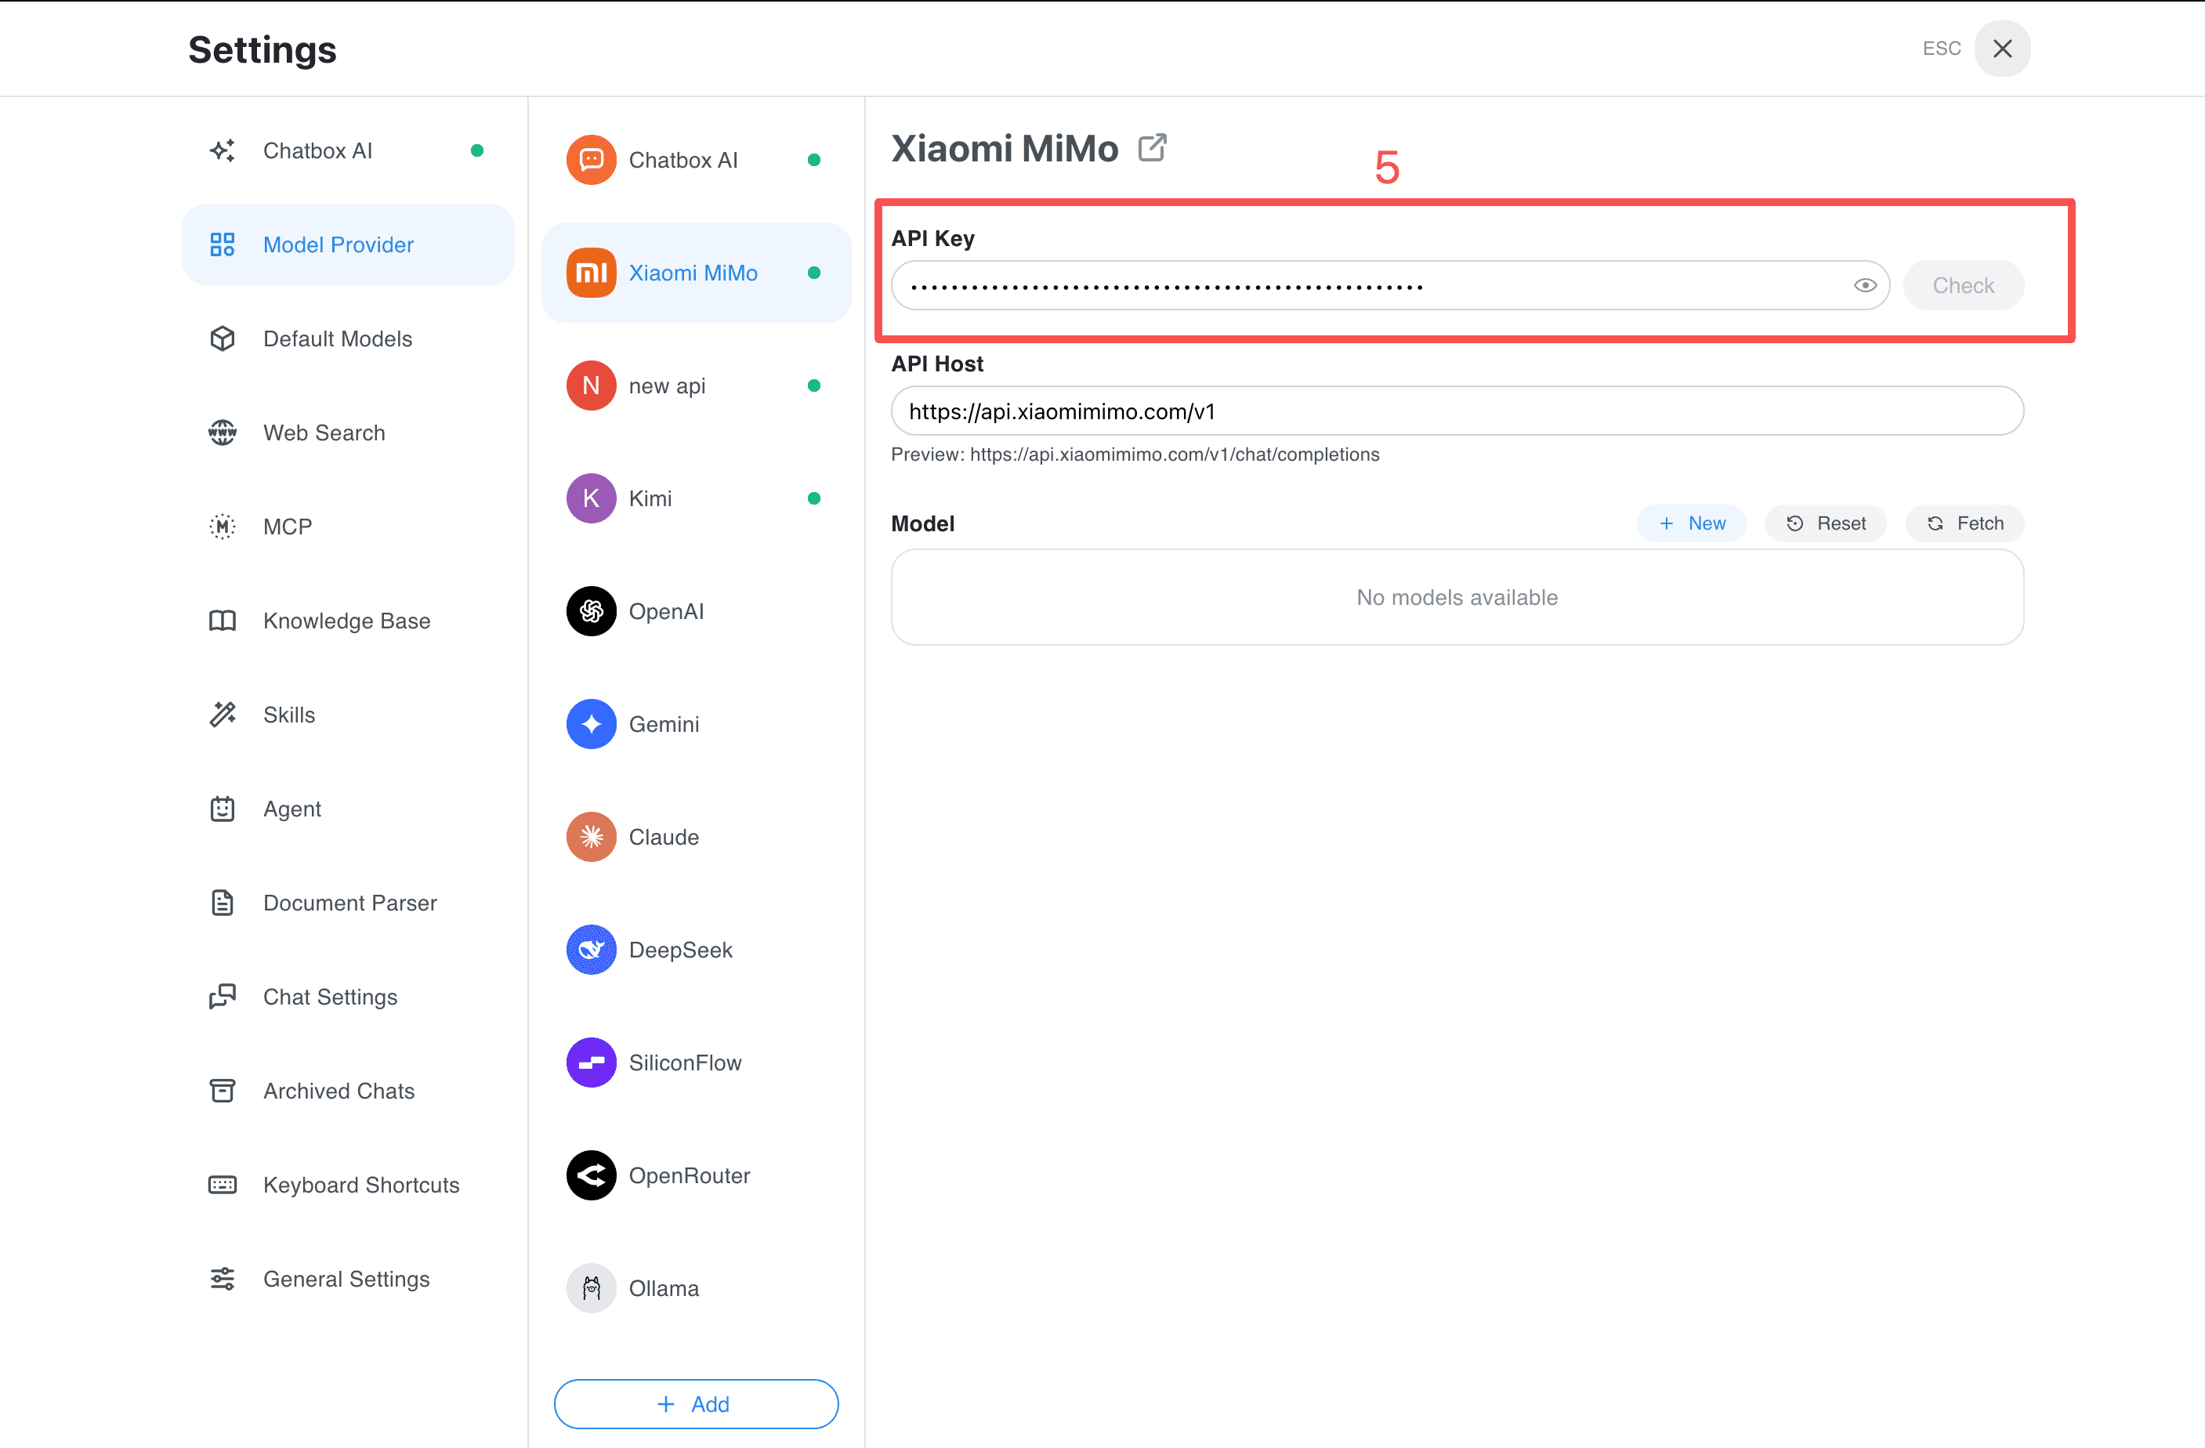Select the Ollama provider name
Image resolution: width=2205 pixels, height=1448 pixels.
point(664,1289)
